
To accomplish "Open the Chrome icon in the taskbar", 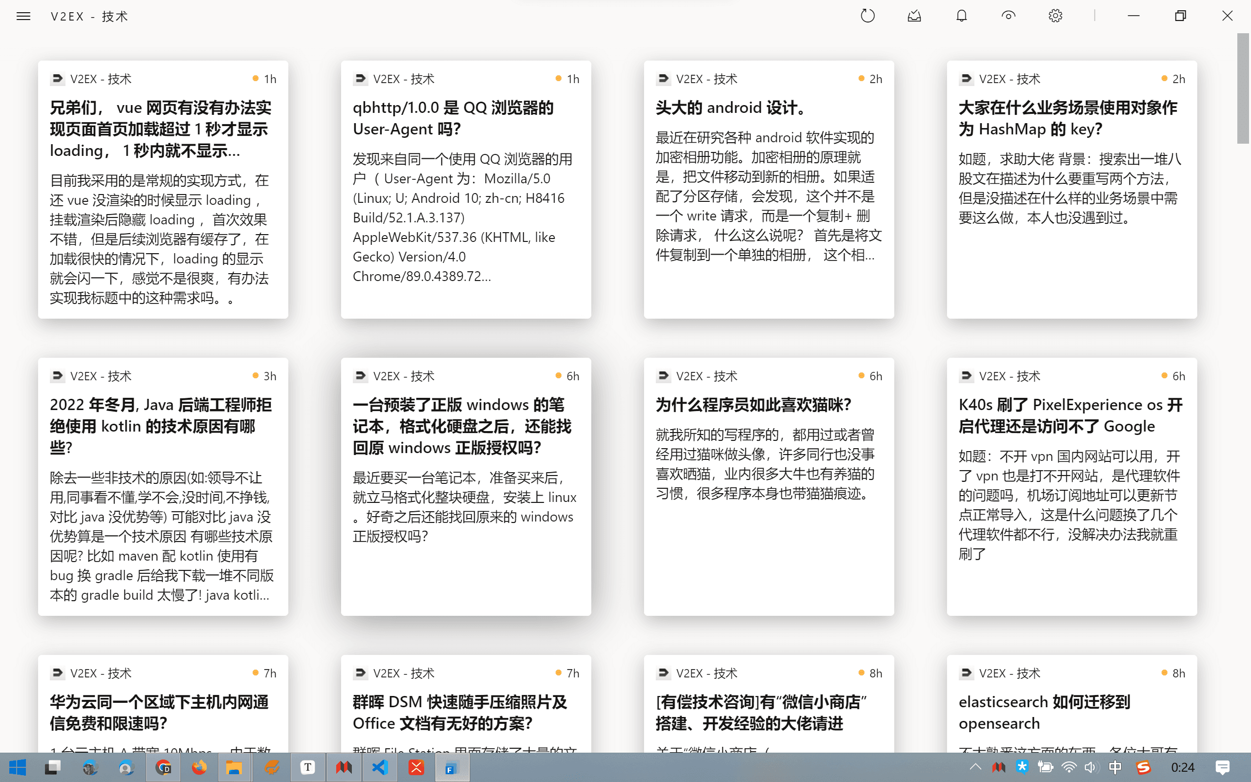I will point(163,767).
